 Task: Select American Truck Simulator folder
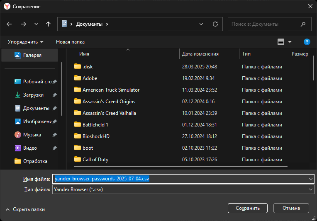[111, 90]
